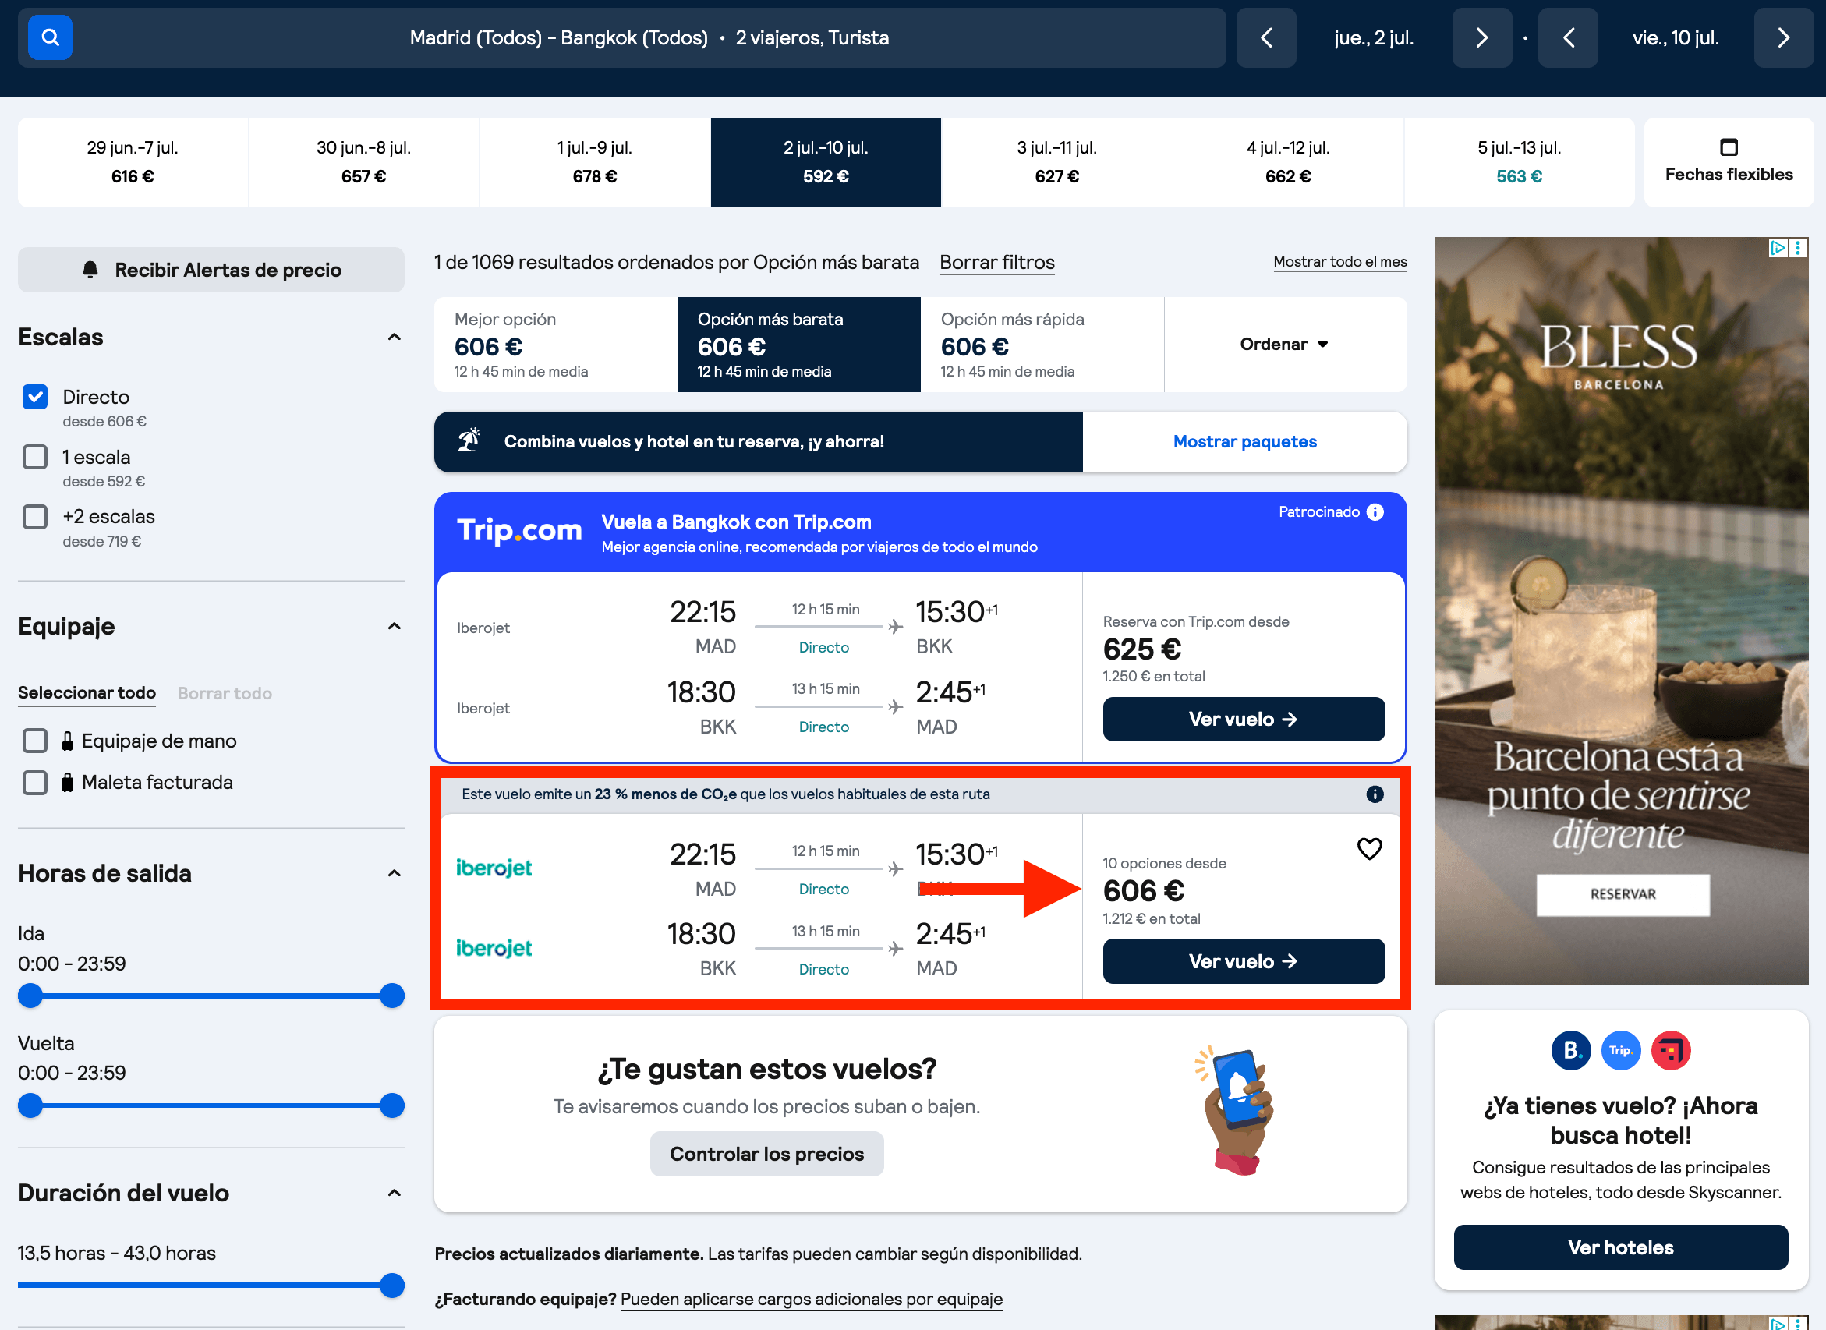The height and width of the screenshot is (1330, 1826).
Task: Click the Booking.com B logo icon
Action: [x=1571, y=1051]
